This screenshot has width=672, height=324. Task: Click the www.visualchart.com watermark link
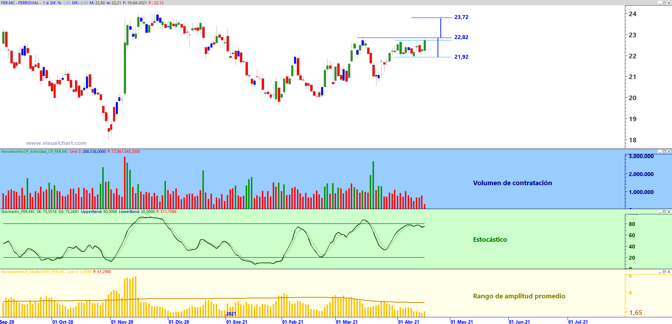coord(56,143)
